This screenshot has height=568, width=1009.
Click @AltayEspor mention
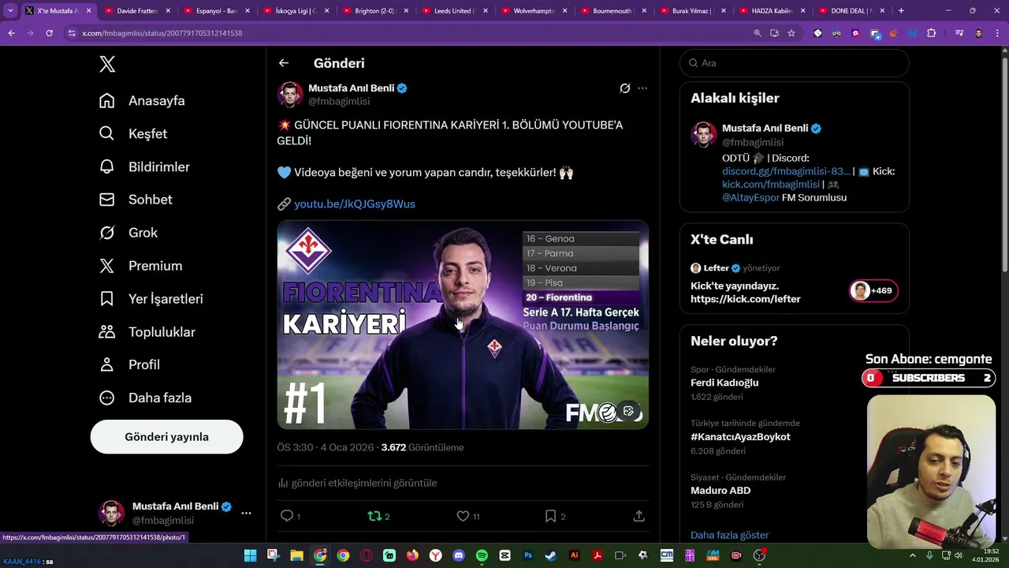click(750, 198)
